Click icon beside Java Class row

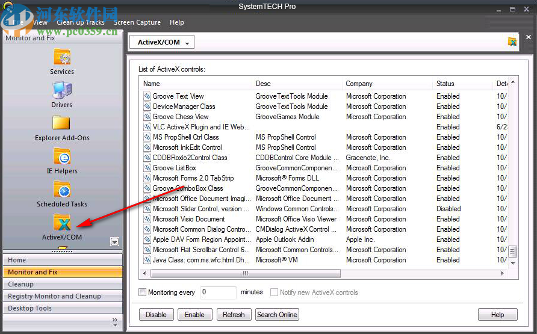click(x=147, y=260)
